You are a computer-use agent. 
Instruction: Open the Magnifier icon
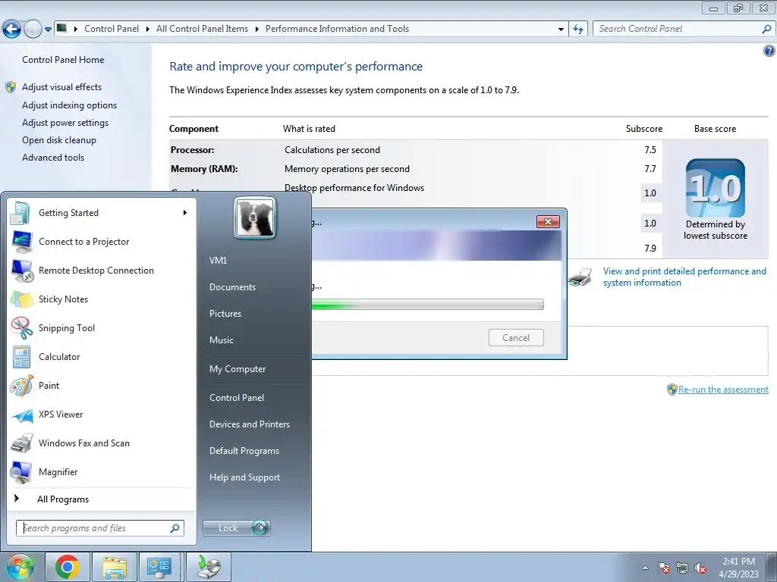(x=21, y=471)
